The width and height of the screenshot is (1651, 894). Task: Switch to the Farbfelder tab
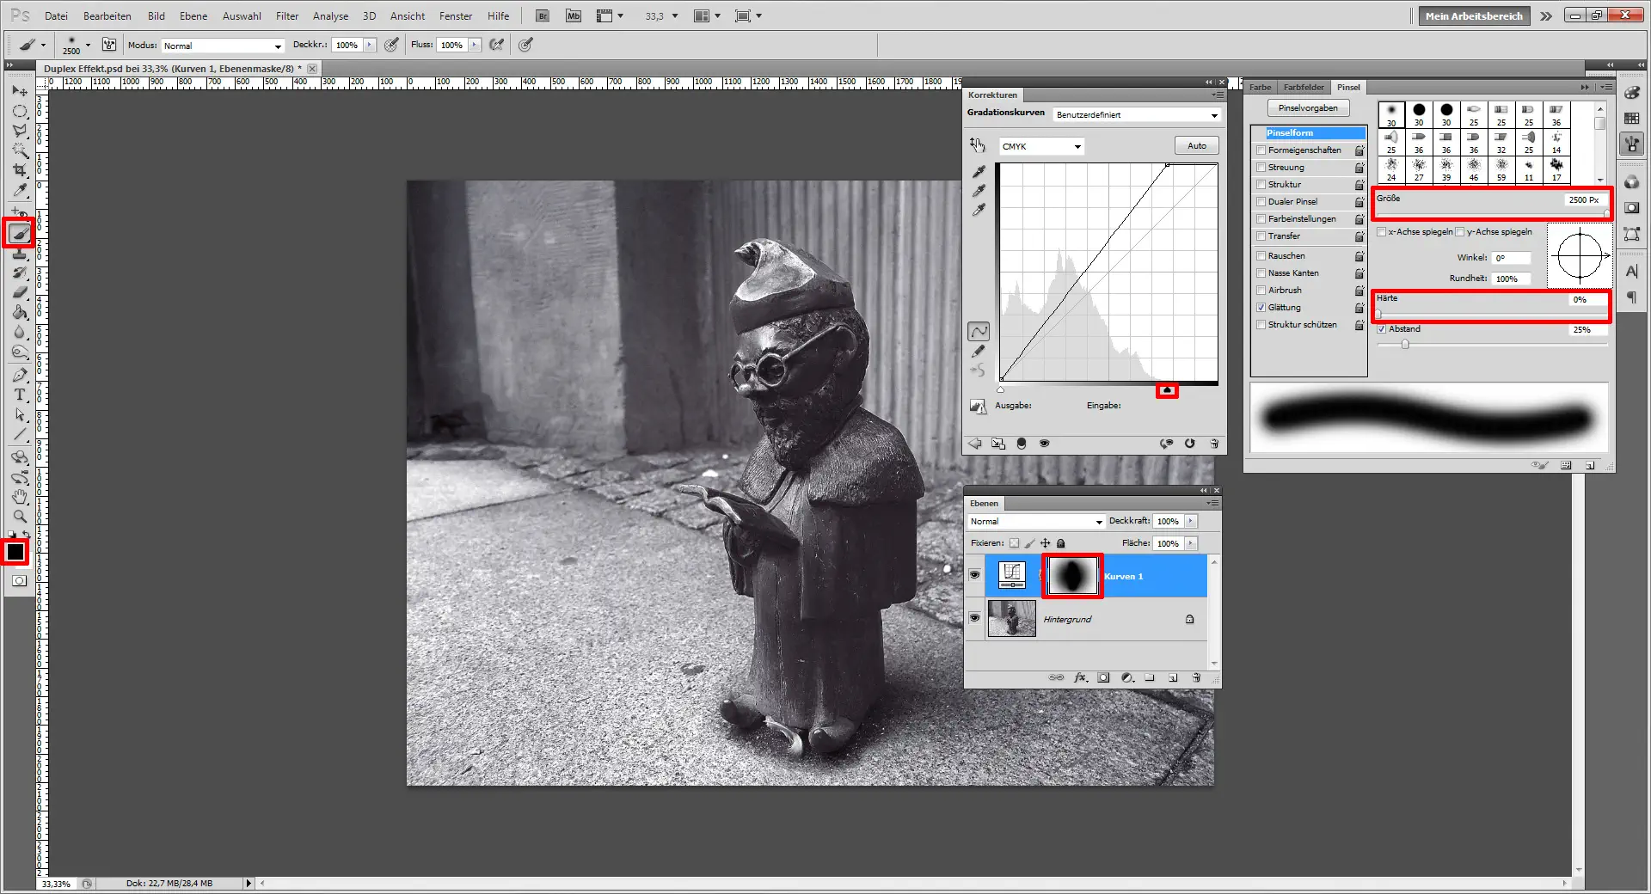[1304, 88]
